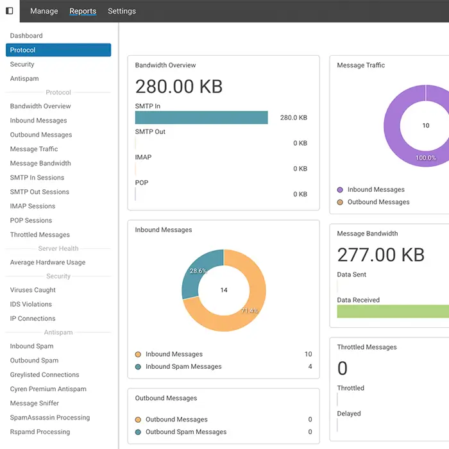
Task: Open Outbound Spam report
Action: (34, 360)
